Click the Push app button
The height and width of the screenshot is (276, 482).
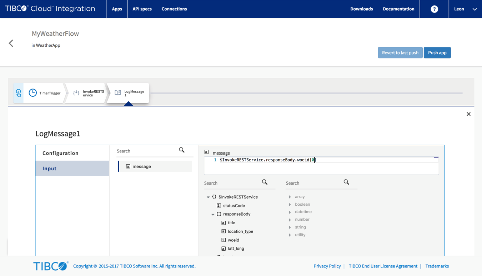pos(437,52)
